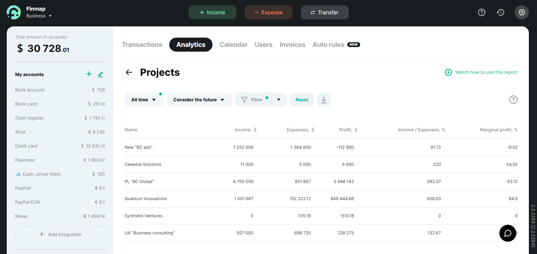The width and height of the screenshot is (537, 254).
Task: Click the report help circle near the table
Action: click(513, 100)
